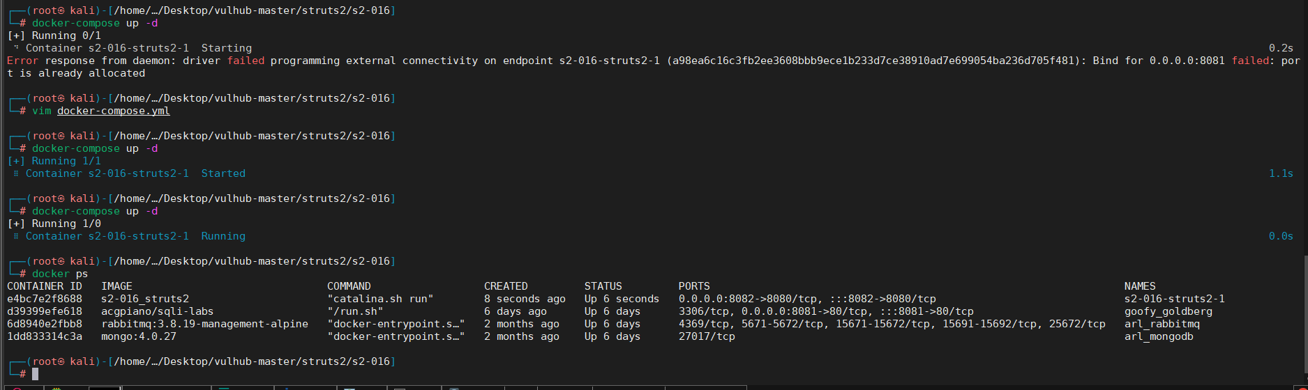Place cursor at the final terminal prompt
This screenshot has width=1308, height=390.
pyautogui.click(x=35, y=374)
